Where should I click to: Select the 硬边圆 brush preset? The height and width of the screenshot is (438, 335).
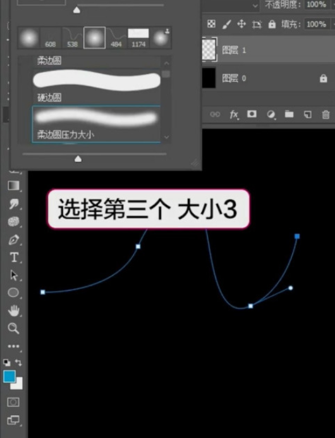click(96, 86)
